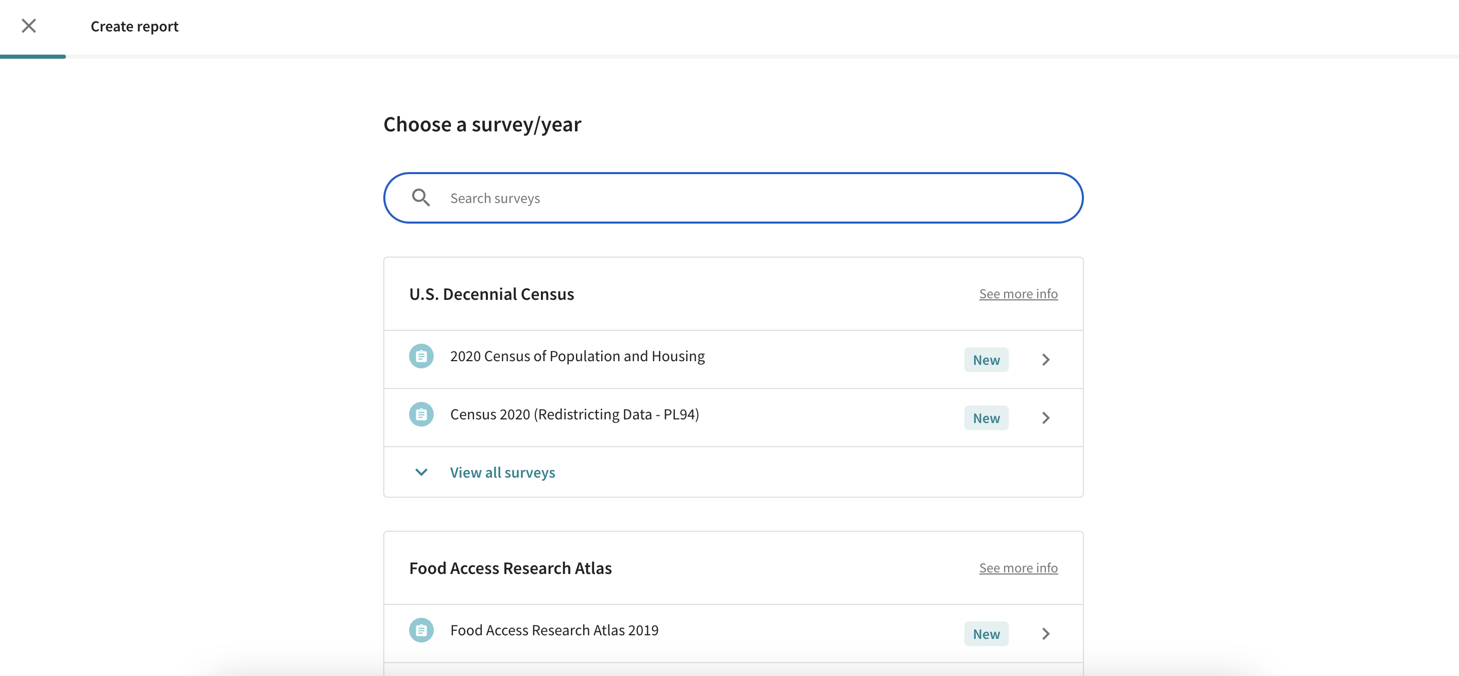Click the magnifying glass search icon
This screenshot has height=676, width=1459.
[x=421, y=198]
